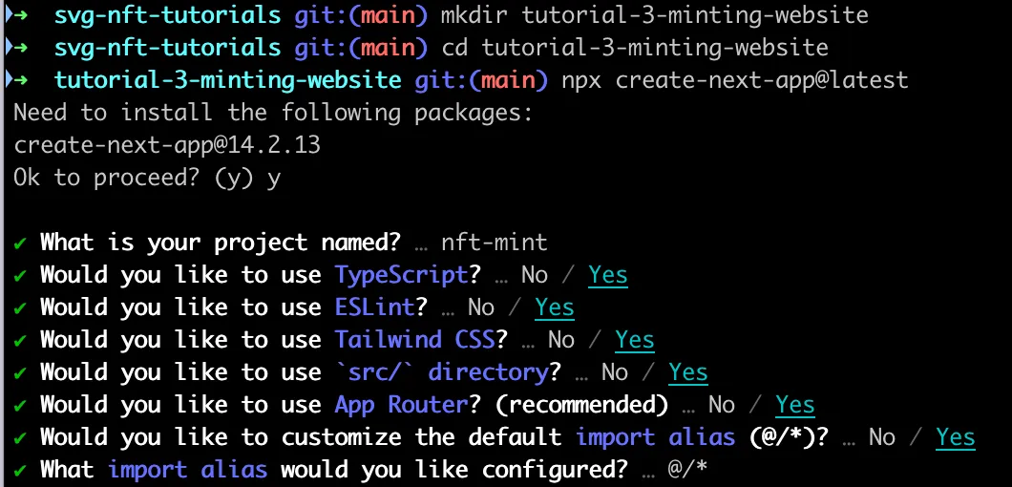This screenshot has width=1012, height=487.
Task: Click the 'git:(main)' branch label on npx line
Action: 481,80
